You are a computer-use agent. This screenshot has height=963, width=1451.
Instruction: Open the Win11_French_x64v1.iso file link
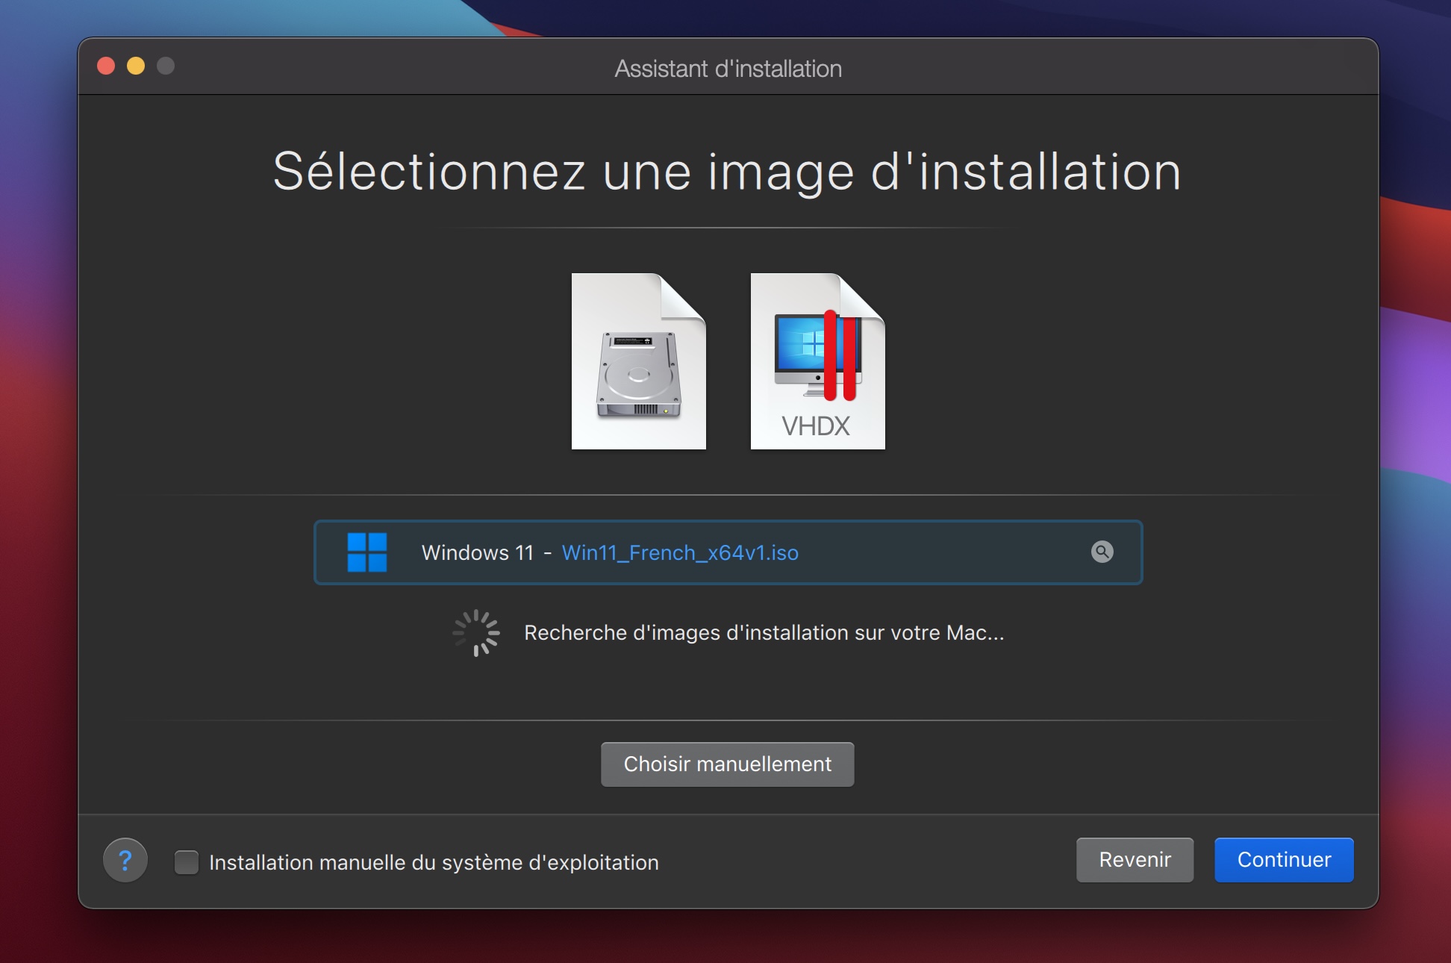point(680,552)
